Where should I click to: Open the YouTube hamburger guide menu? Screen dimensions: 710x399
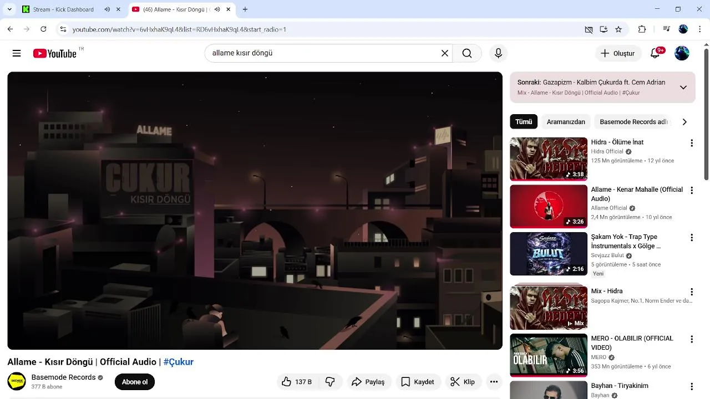click(x=17, y=53)
